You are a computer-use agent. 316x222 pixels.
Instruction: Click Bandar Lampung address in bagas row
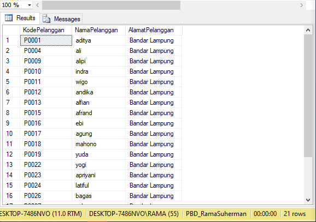coord(154,196)
